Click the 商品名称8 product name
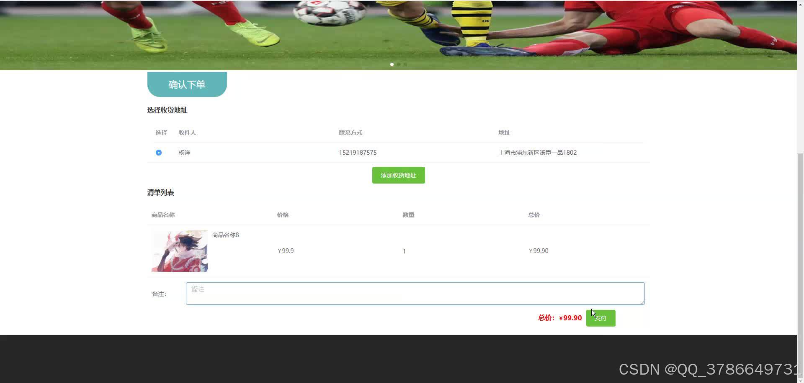Screen dimensions: 804x383 pos(225,235)
